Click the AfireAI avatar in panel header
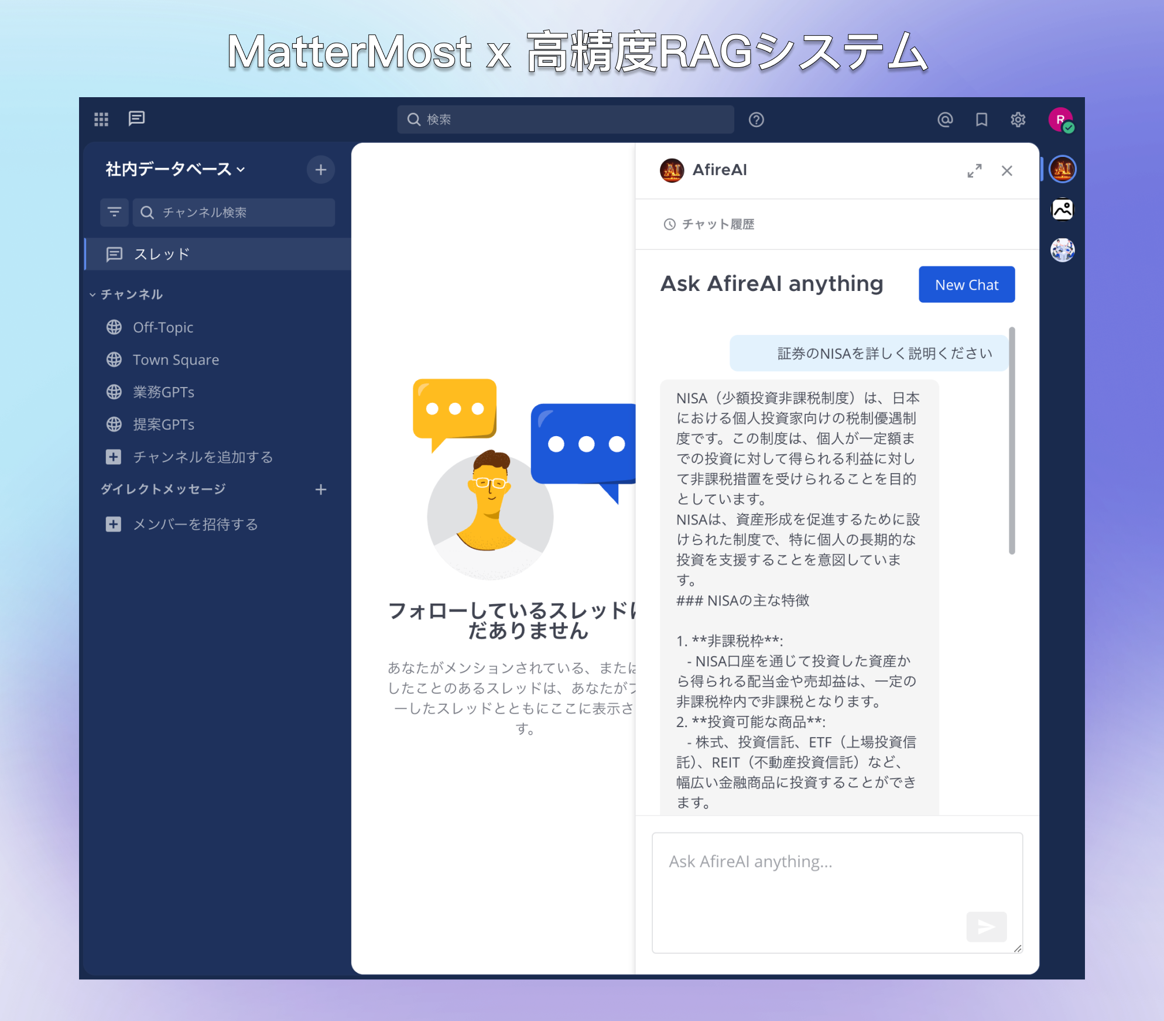1164x1021 pixels. (672, 170)
